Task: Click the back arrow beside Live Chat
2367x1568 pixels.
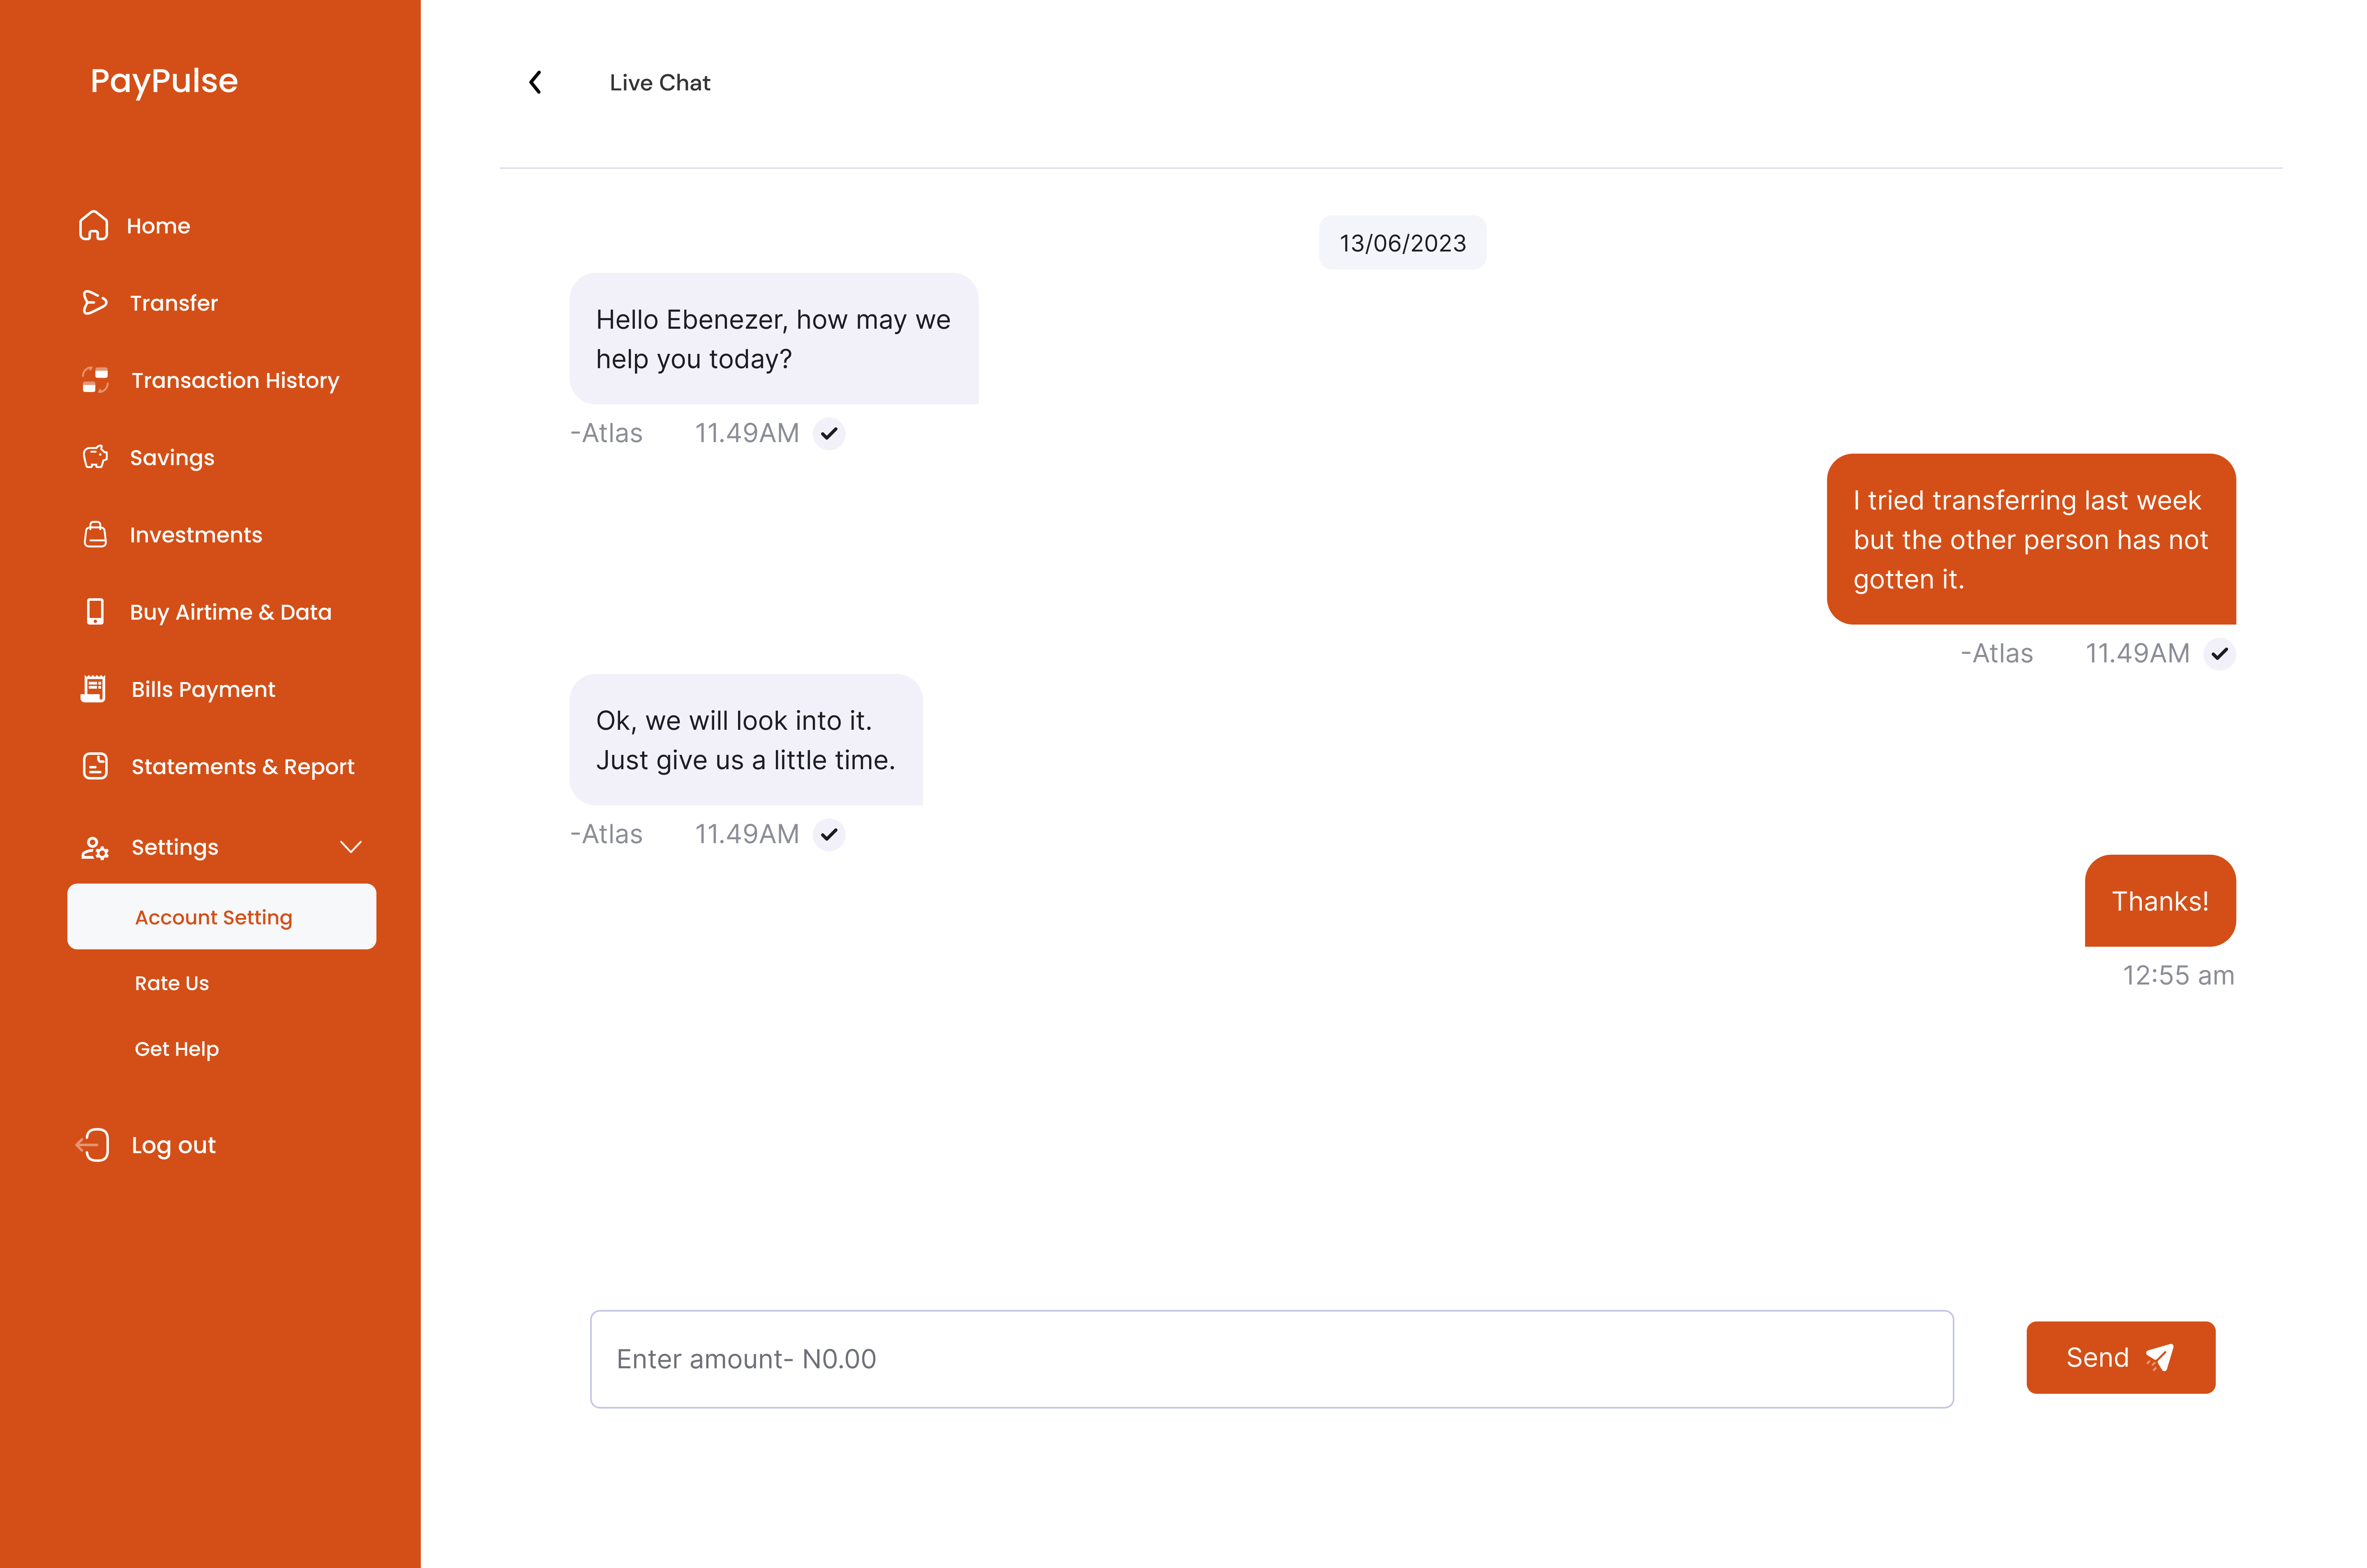Action: click(x=535, y=82)
